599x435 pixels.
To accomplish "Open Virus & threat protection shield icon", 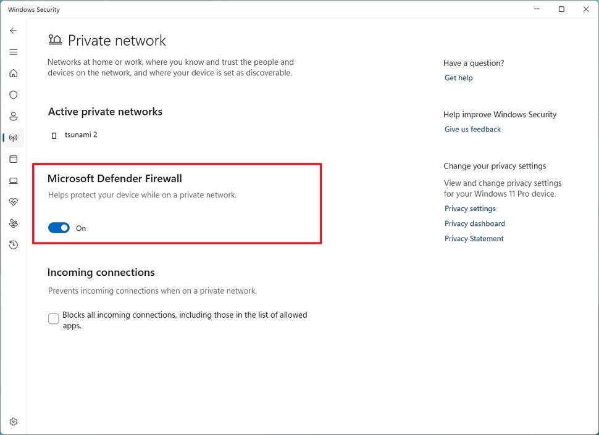I will tap(13, 94).
